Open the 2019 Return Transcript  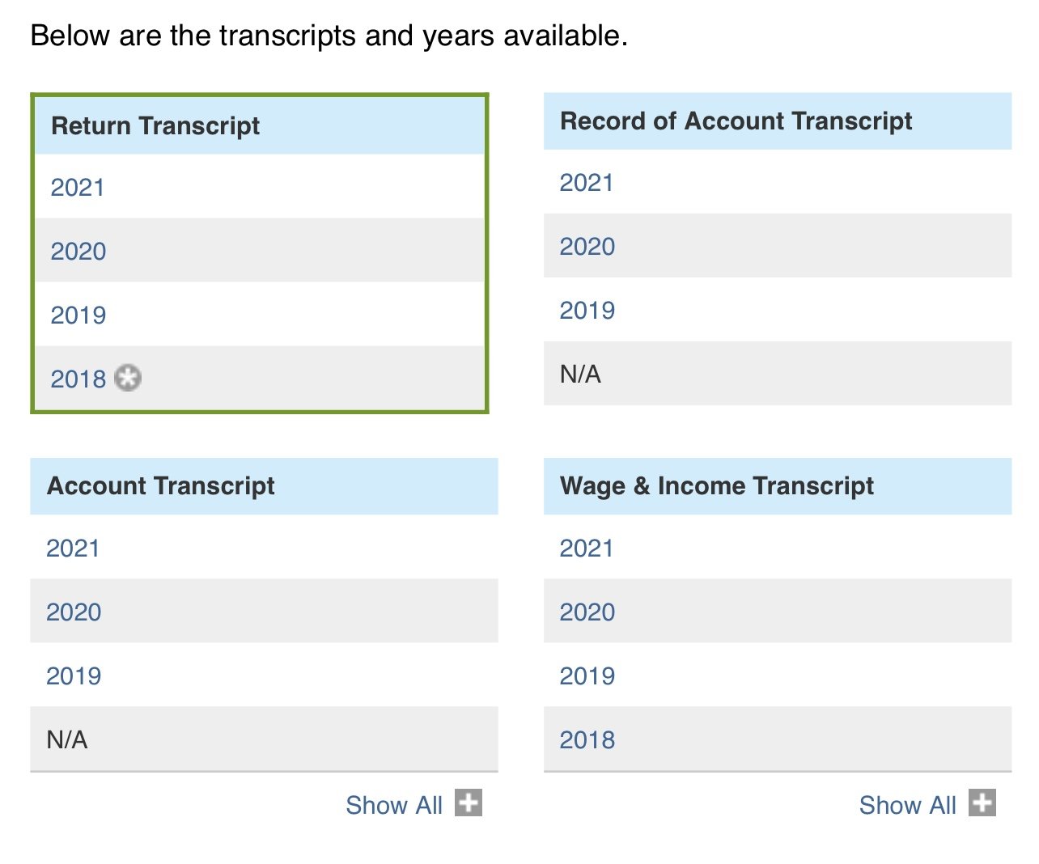(x=78, y=316)
